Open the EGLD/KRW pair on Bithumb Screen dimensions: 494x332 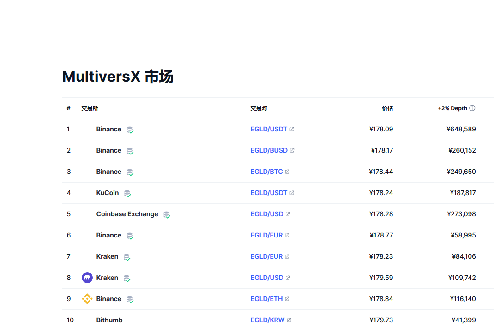[x=267, y=320]
